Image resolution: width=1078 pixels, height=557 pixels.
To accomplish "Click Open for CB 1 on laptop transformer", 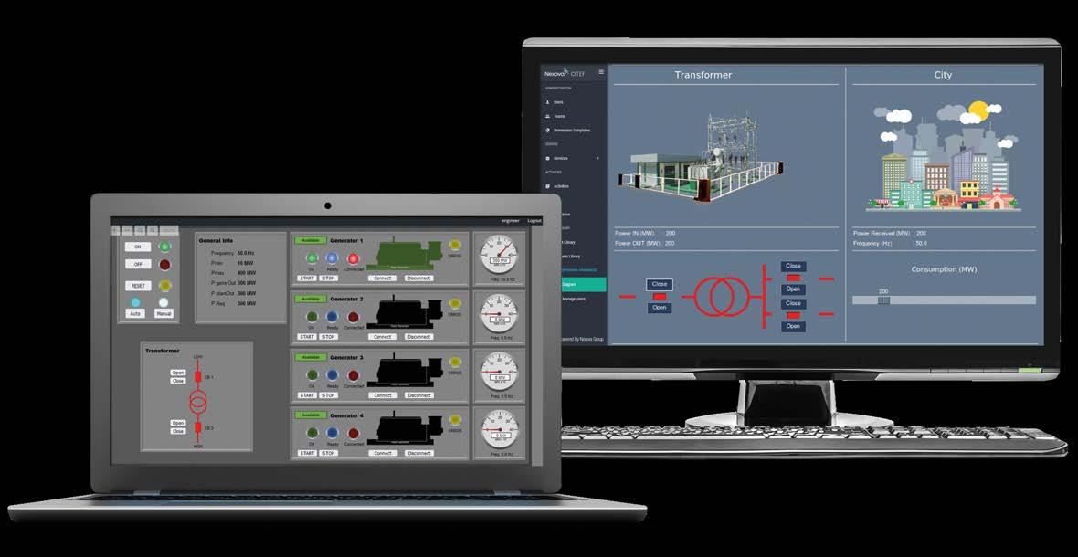I will 178,373.
